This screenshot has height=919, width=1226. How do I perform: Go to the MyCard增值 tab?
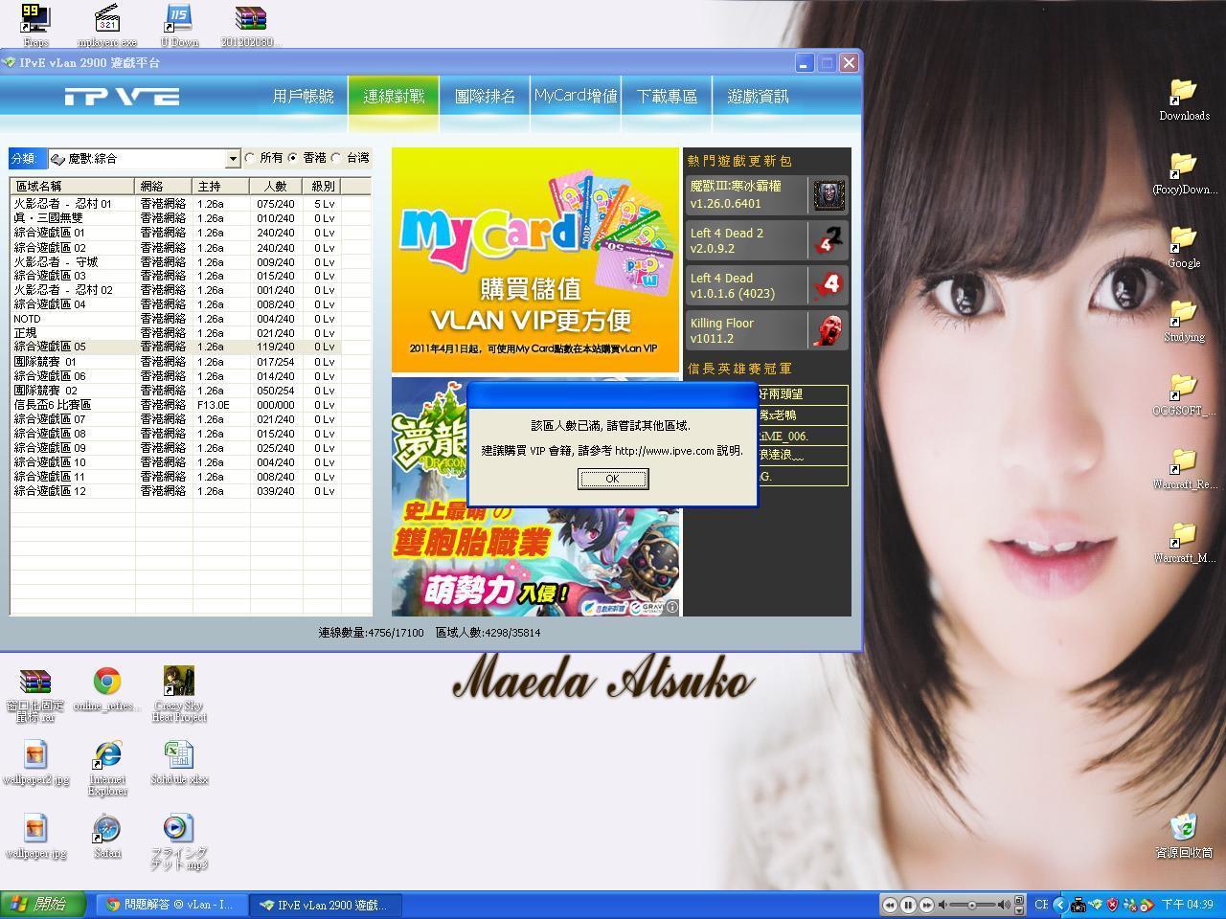coord(576,97)
